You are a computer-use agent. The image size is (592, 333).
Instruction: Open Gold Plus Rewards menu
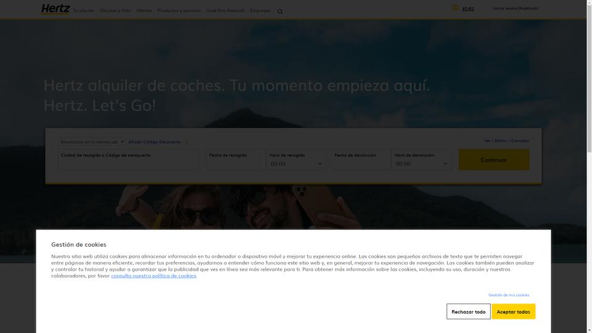[x=226, y=10]
